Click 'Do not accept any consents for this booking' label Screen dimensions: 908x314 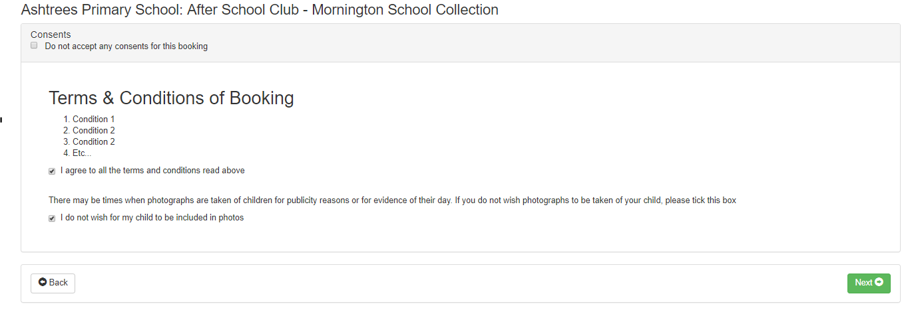pyautogui.click(x=126, y=46)
